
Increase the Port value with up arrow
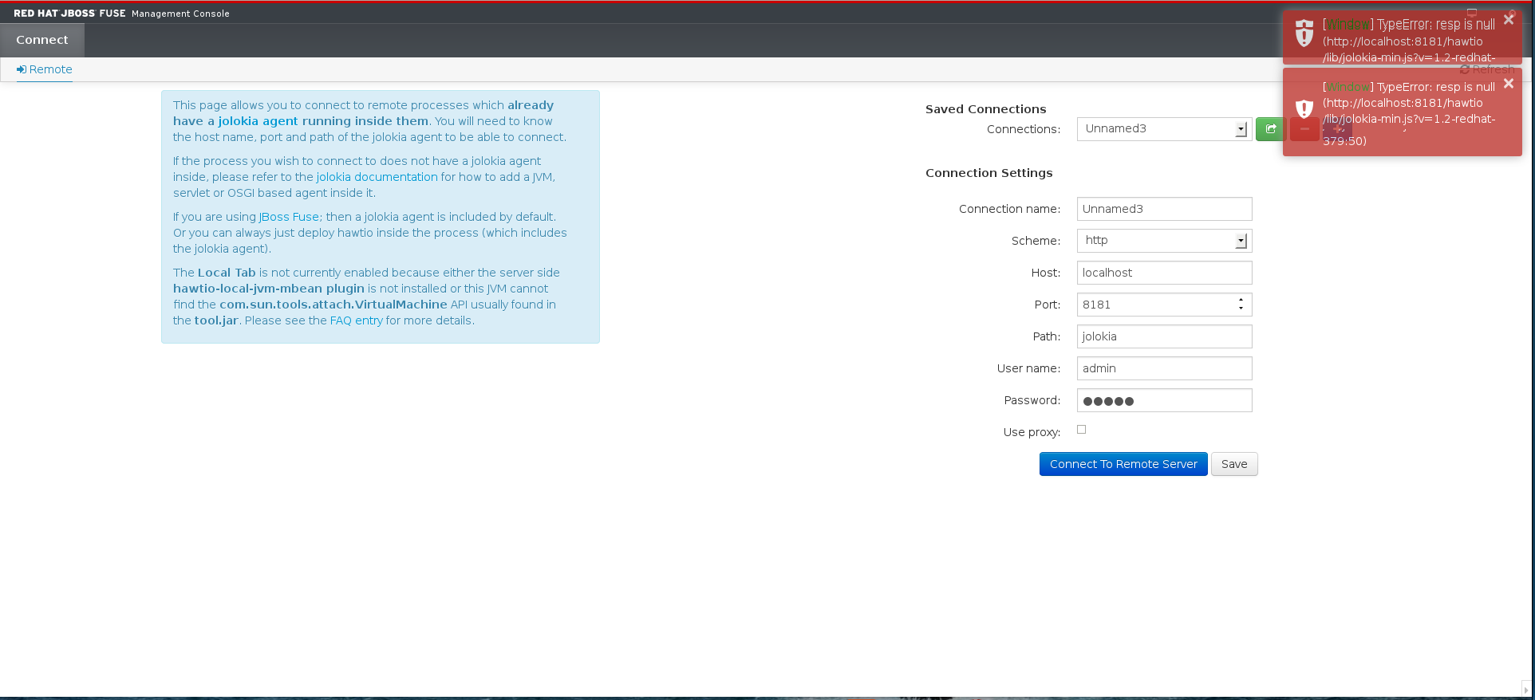pyautogui.click(x=1241, y=300)
